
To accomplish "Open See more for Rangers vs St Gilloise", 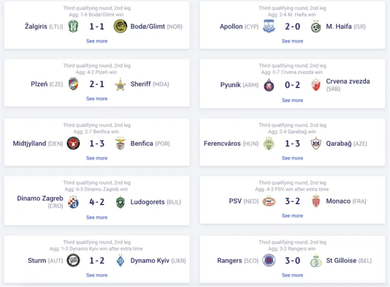I will click(292, 275).
